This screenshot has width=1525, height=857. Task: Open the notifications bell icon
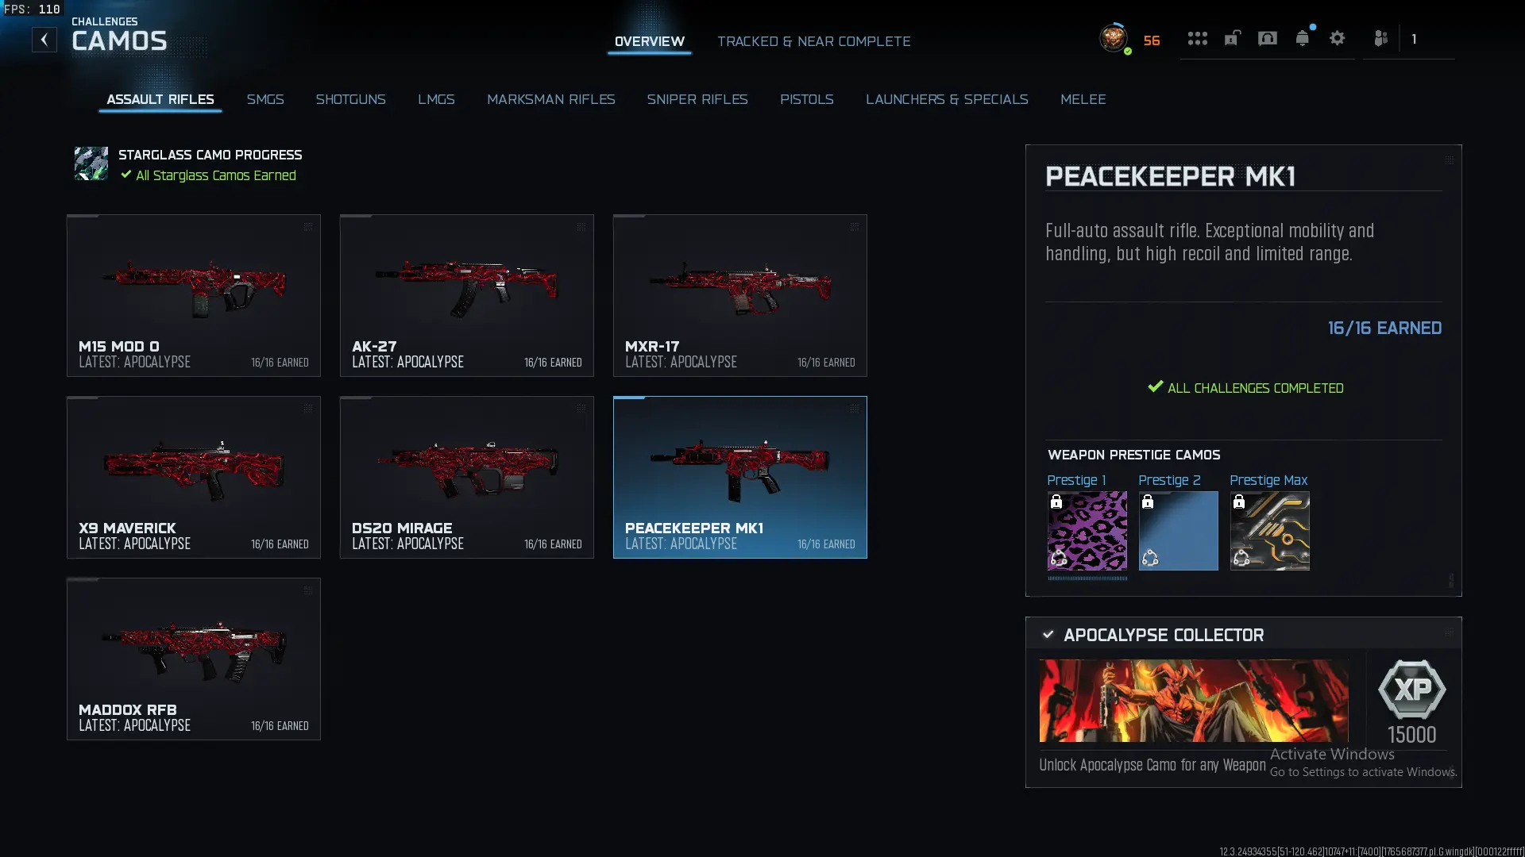[x=1302, y=38]
